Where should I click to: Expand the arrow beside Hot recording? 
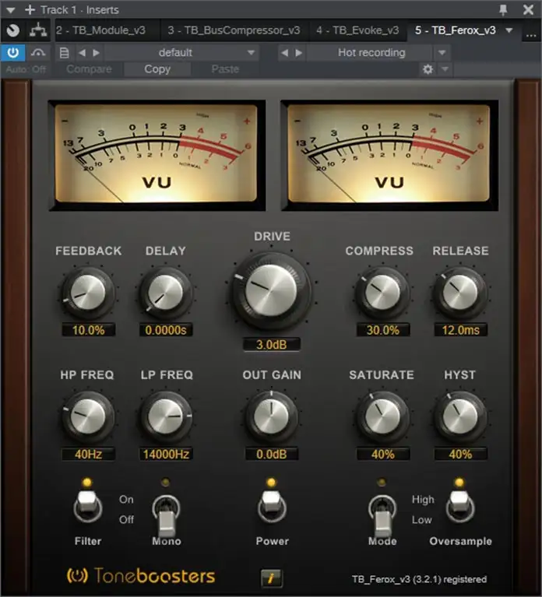coord(442,53)
